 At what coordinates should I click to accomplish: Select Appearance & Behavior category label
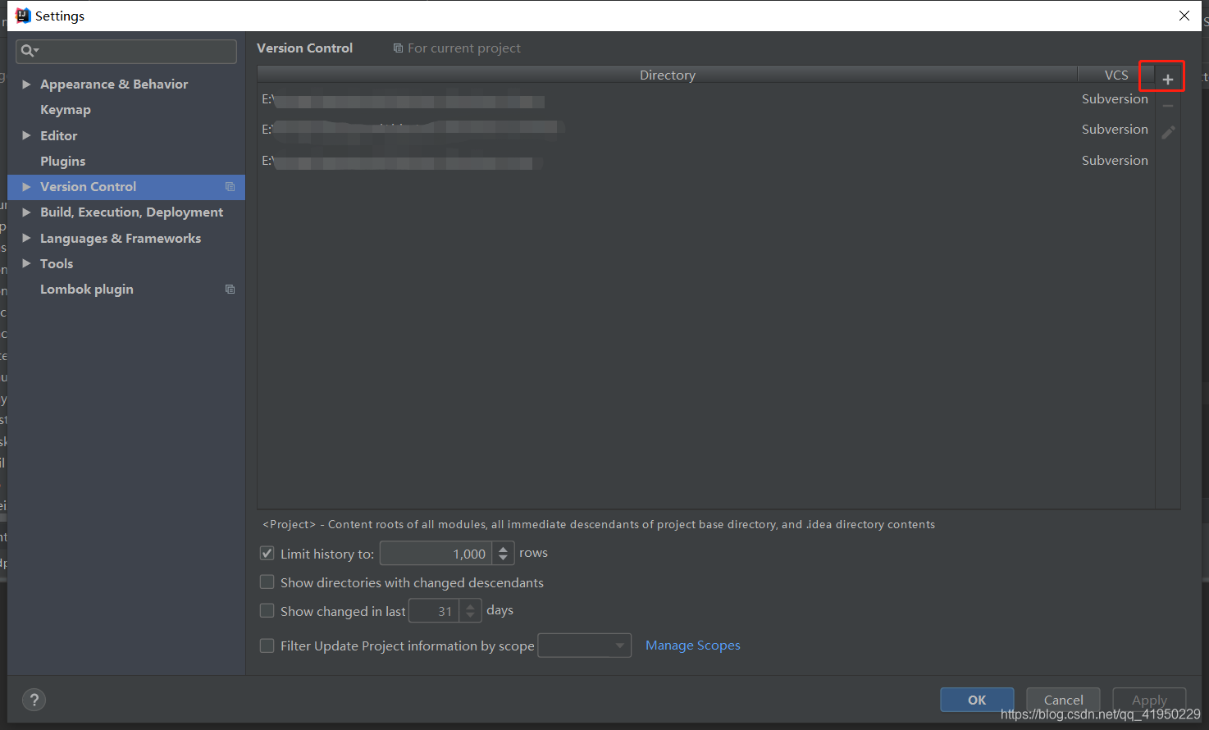114,84
